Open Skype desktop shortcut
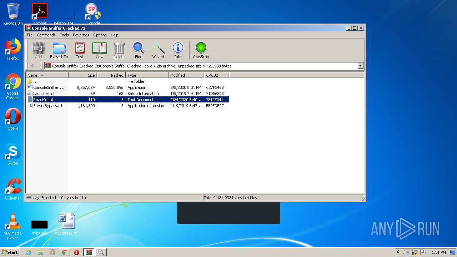 tap(13, 154)
